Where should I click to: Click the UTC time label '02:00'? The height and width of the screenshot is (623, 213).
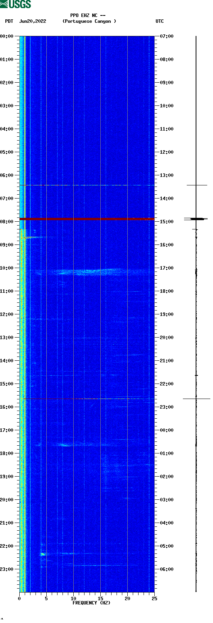[x=167, y=477]
